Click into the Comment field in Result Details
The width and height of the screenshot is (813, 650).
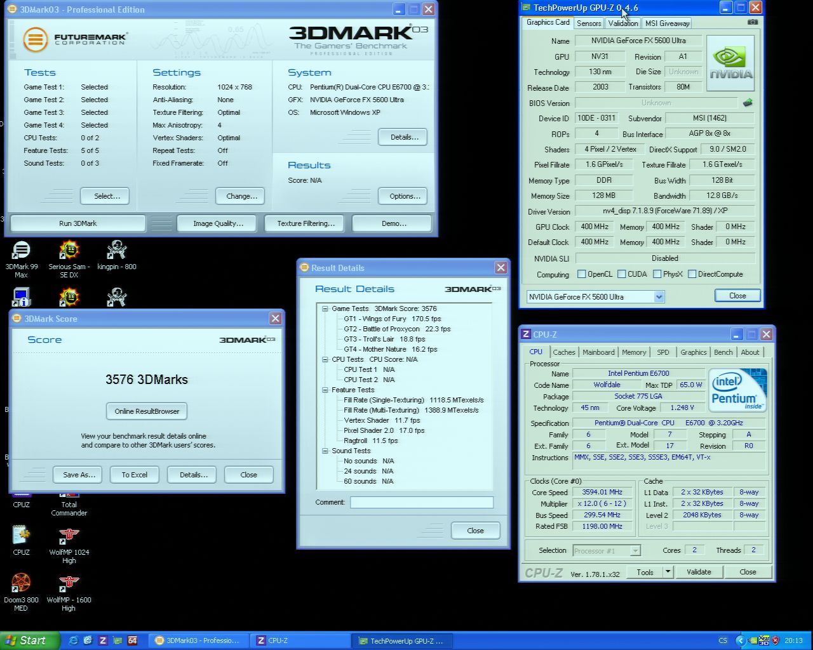[x=421, y=502]
